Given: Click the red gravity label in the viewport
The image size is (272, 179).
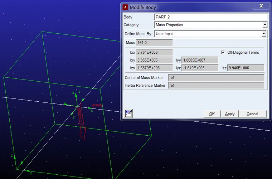Looking at the screenshot, I should 97,105.
